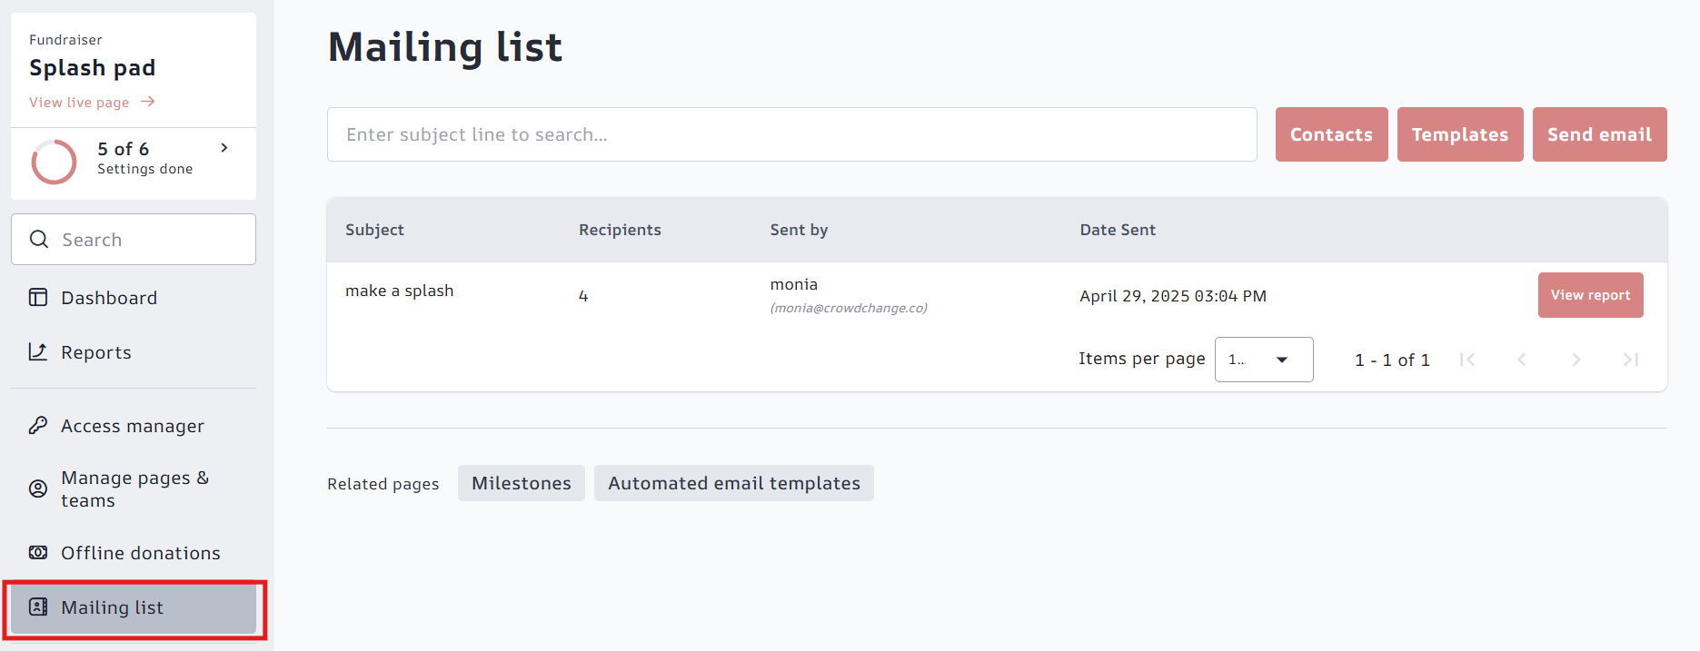Click the magnifier icon in sidebar search

pos(39,240)
